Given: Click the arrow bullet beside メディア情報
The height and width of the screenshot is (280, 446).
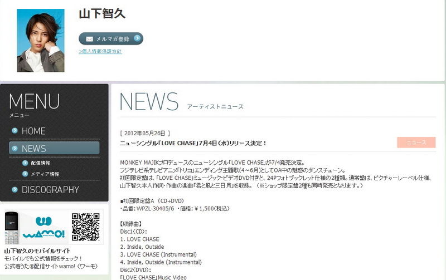Looking at the screenshot, I should click(25, 174).
